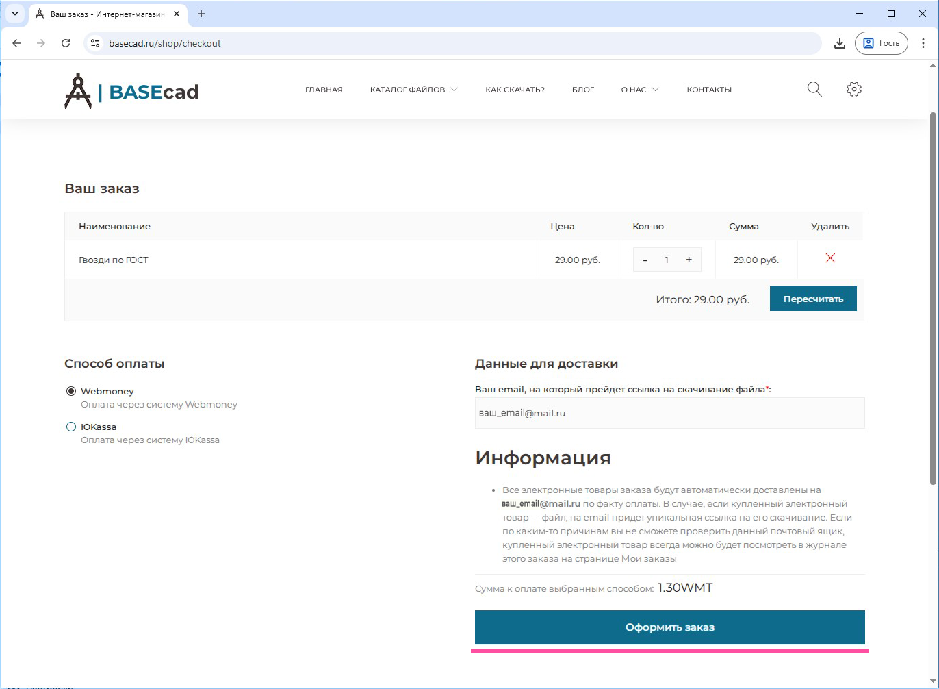Click the Оформить заказ button

669,627
